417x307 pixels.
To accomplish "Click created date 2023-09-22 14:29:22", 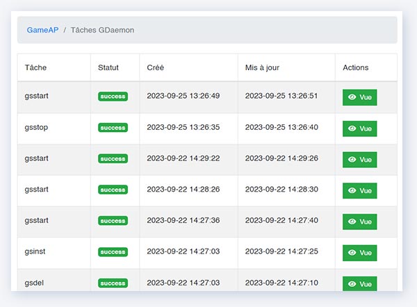I will 183,158.
